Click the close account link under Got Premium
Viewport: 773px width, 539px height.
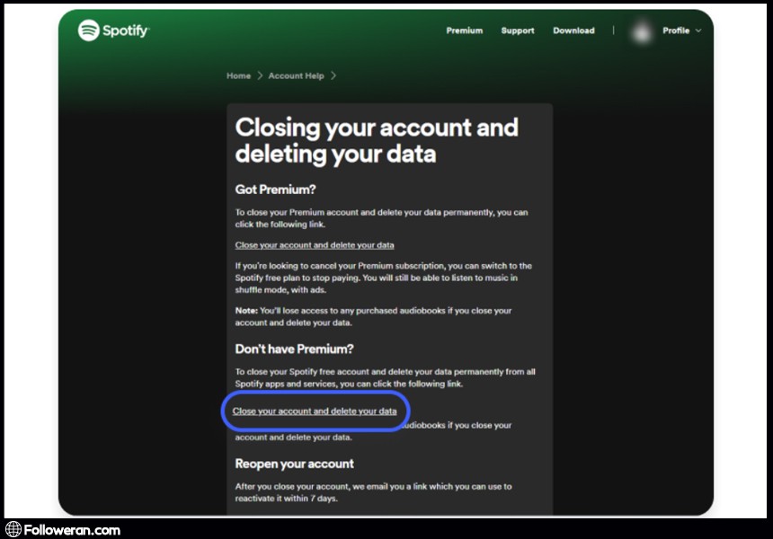pos(314,244)
